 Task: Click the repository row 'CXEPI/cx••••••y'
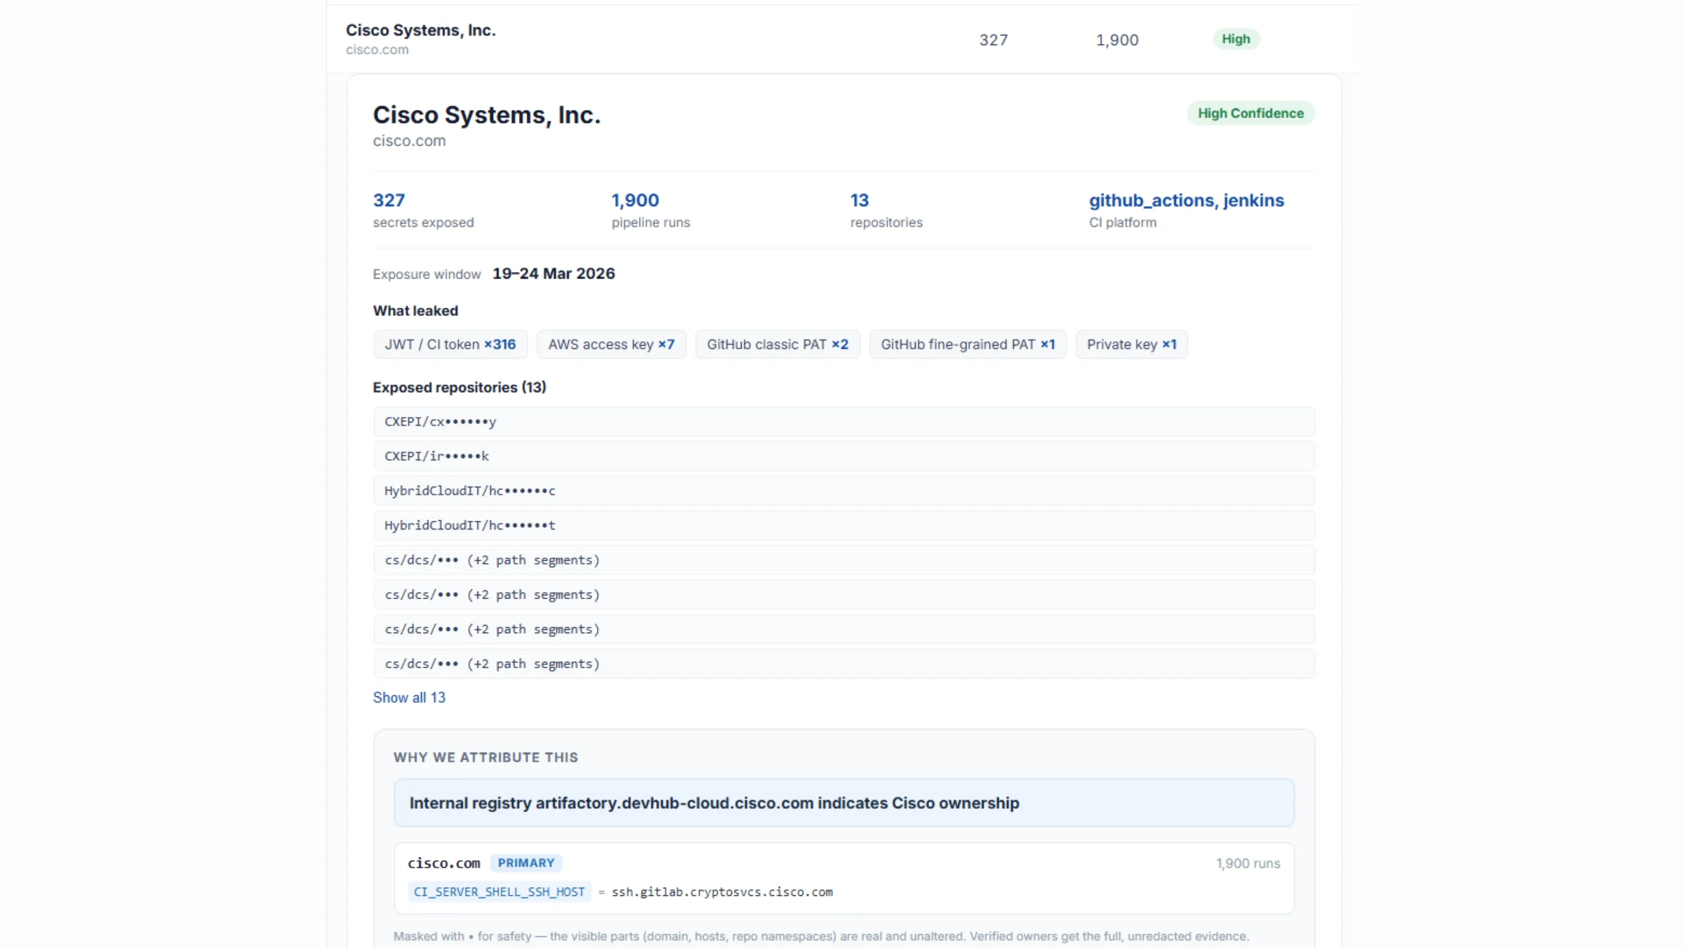844,422
